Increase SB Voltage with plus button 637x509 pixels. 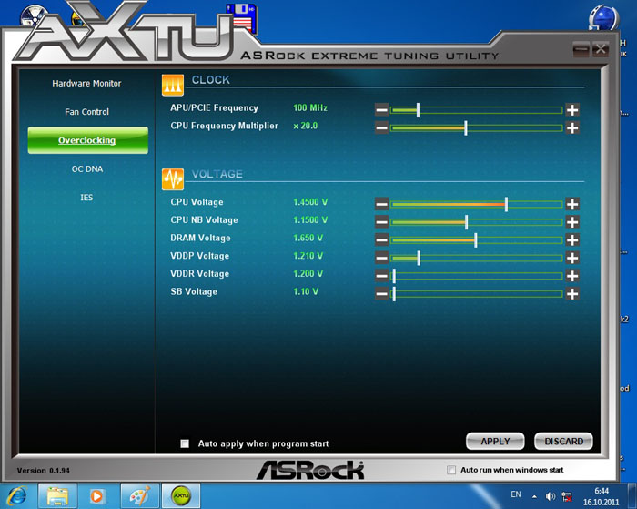[x=572, y=293]
